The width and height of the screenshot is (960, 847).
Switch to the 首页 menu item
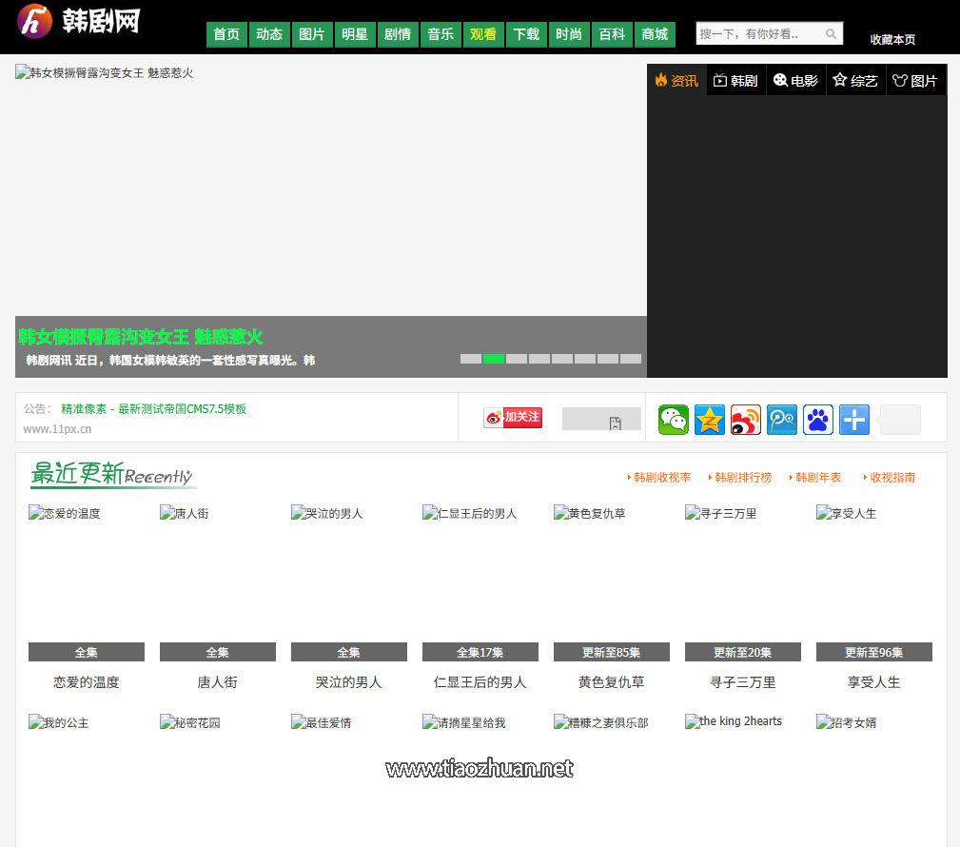pyautogui.click(x=226, y=33)
